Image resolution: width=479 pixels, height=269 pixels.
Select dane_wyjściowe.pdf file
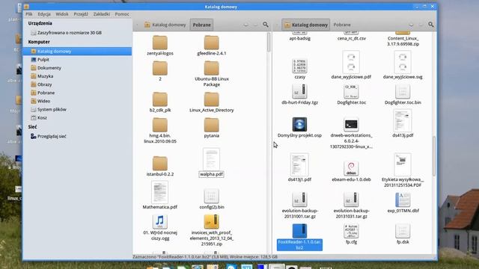click(x=351, y=62)
